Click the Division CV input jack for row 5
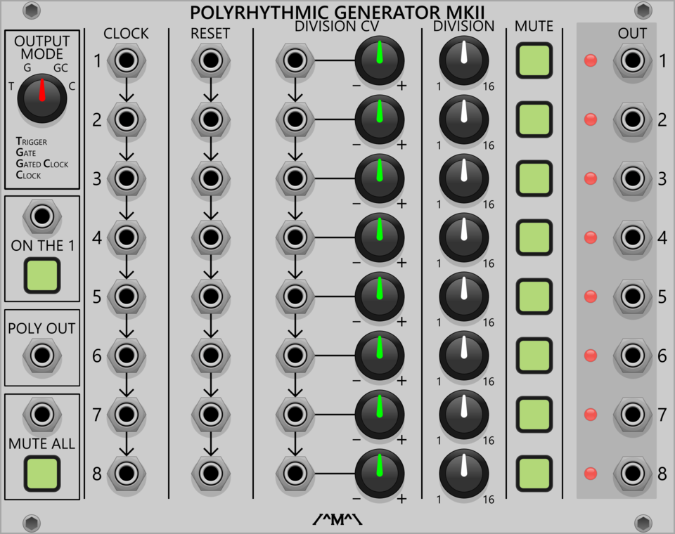The height and width of the screenshot is (534, 675). (x=295, y=297)
